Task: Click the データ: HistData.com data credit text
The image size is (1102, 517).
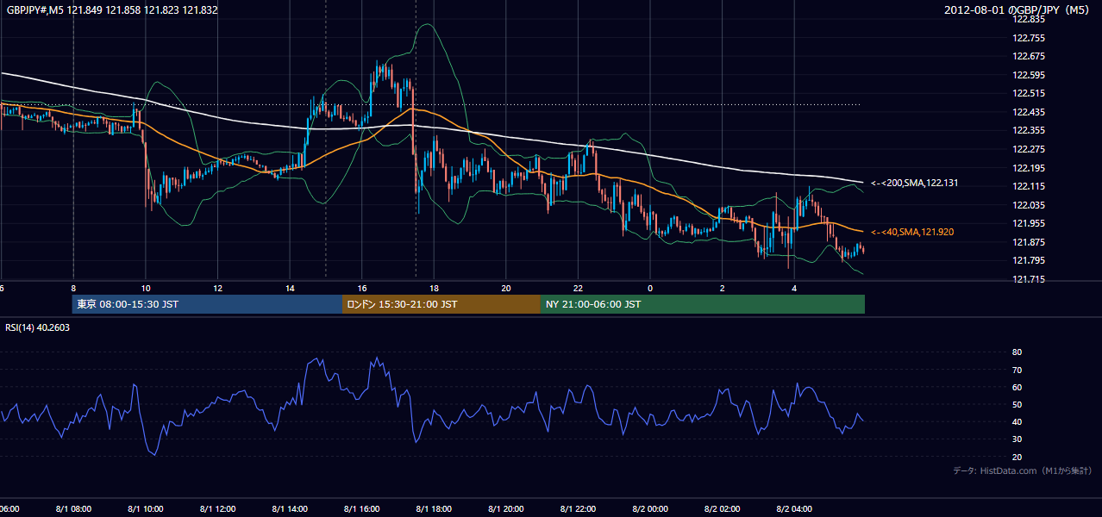Action: point(1023,470)
